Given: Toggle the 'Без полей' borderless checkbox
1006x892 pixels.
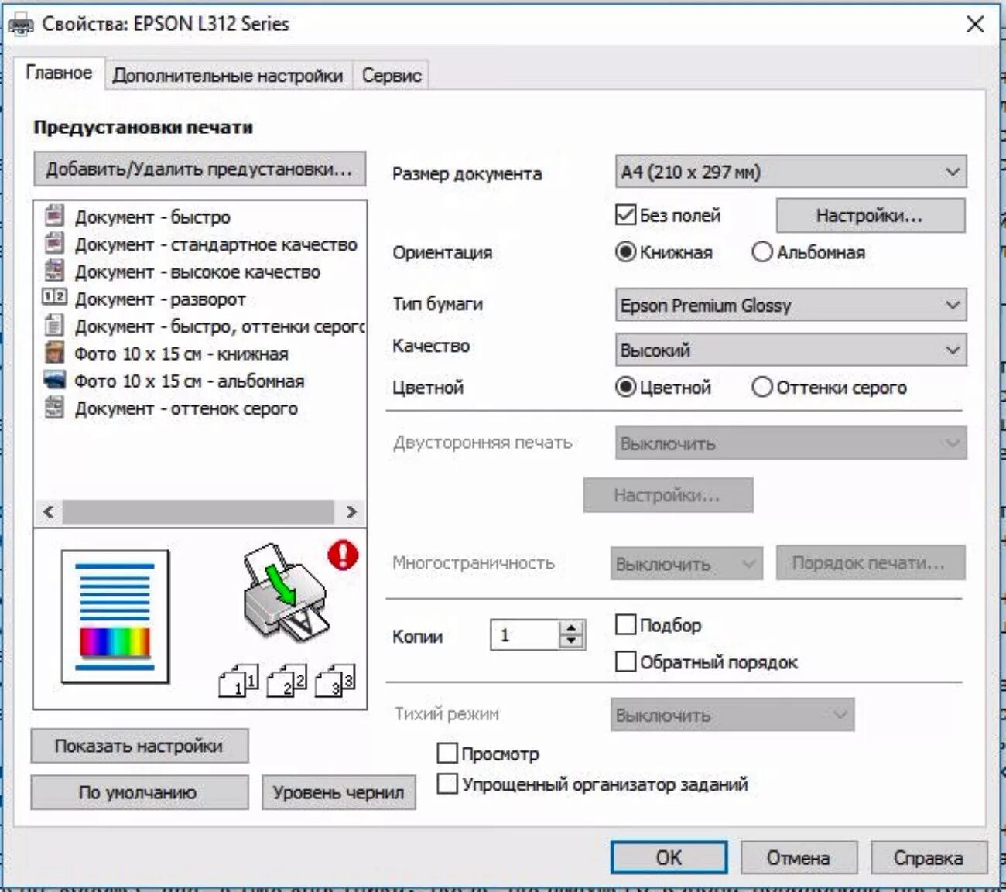Looking at the screenshot, I should [x=625, y=215].
